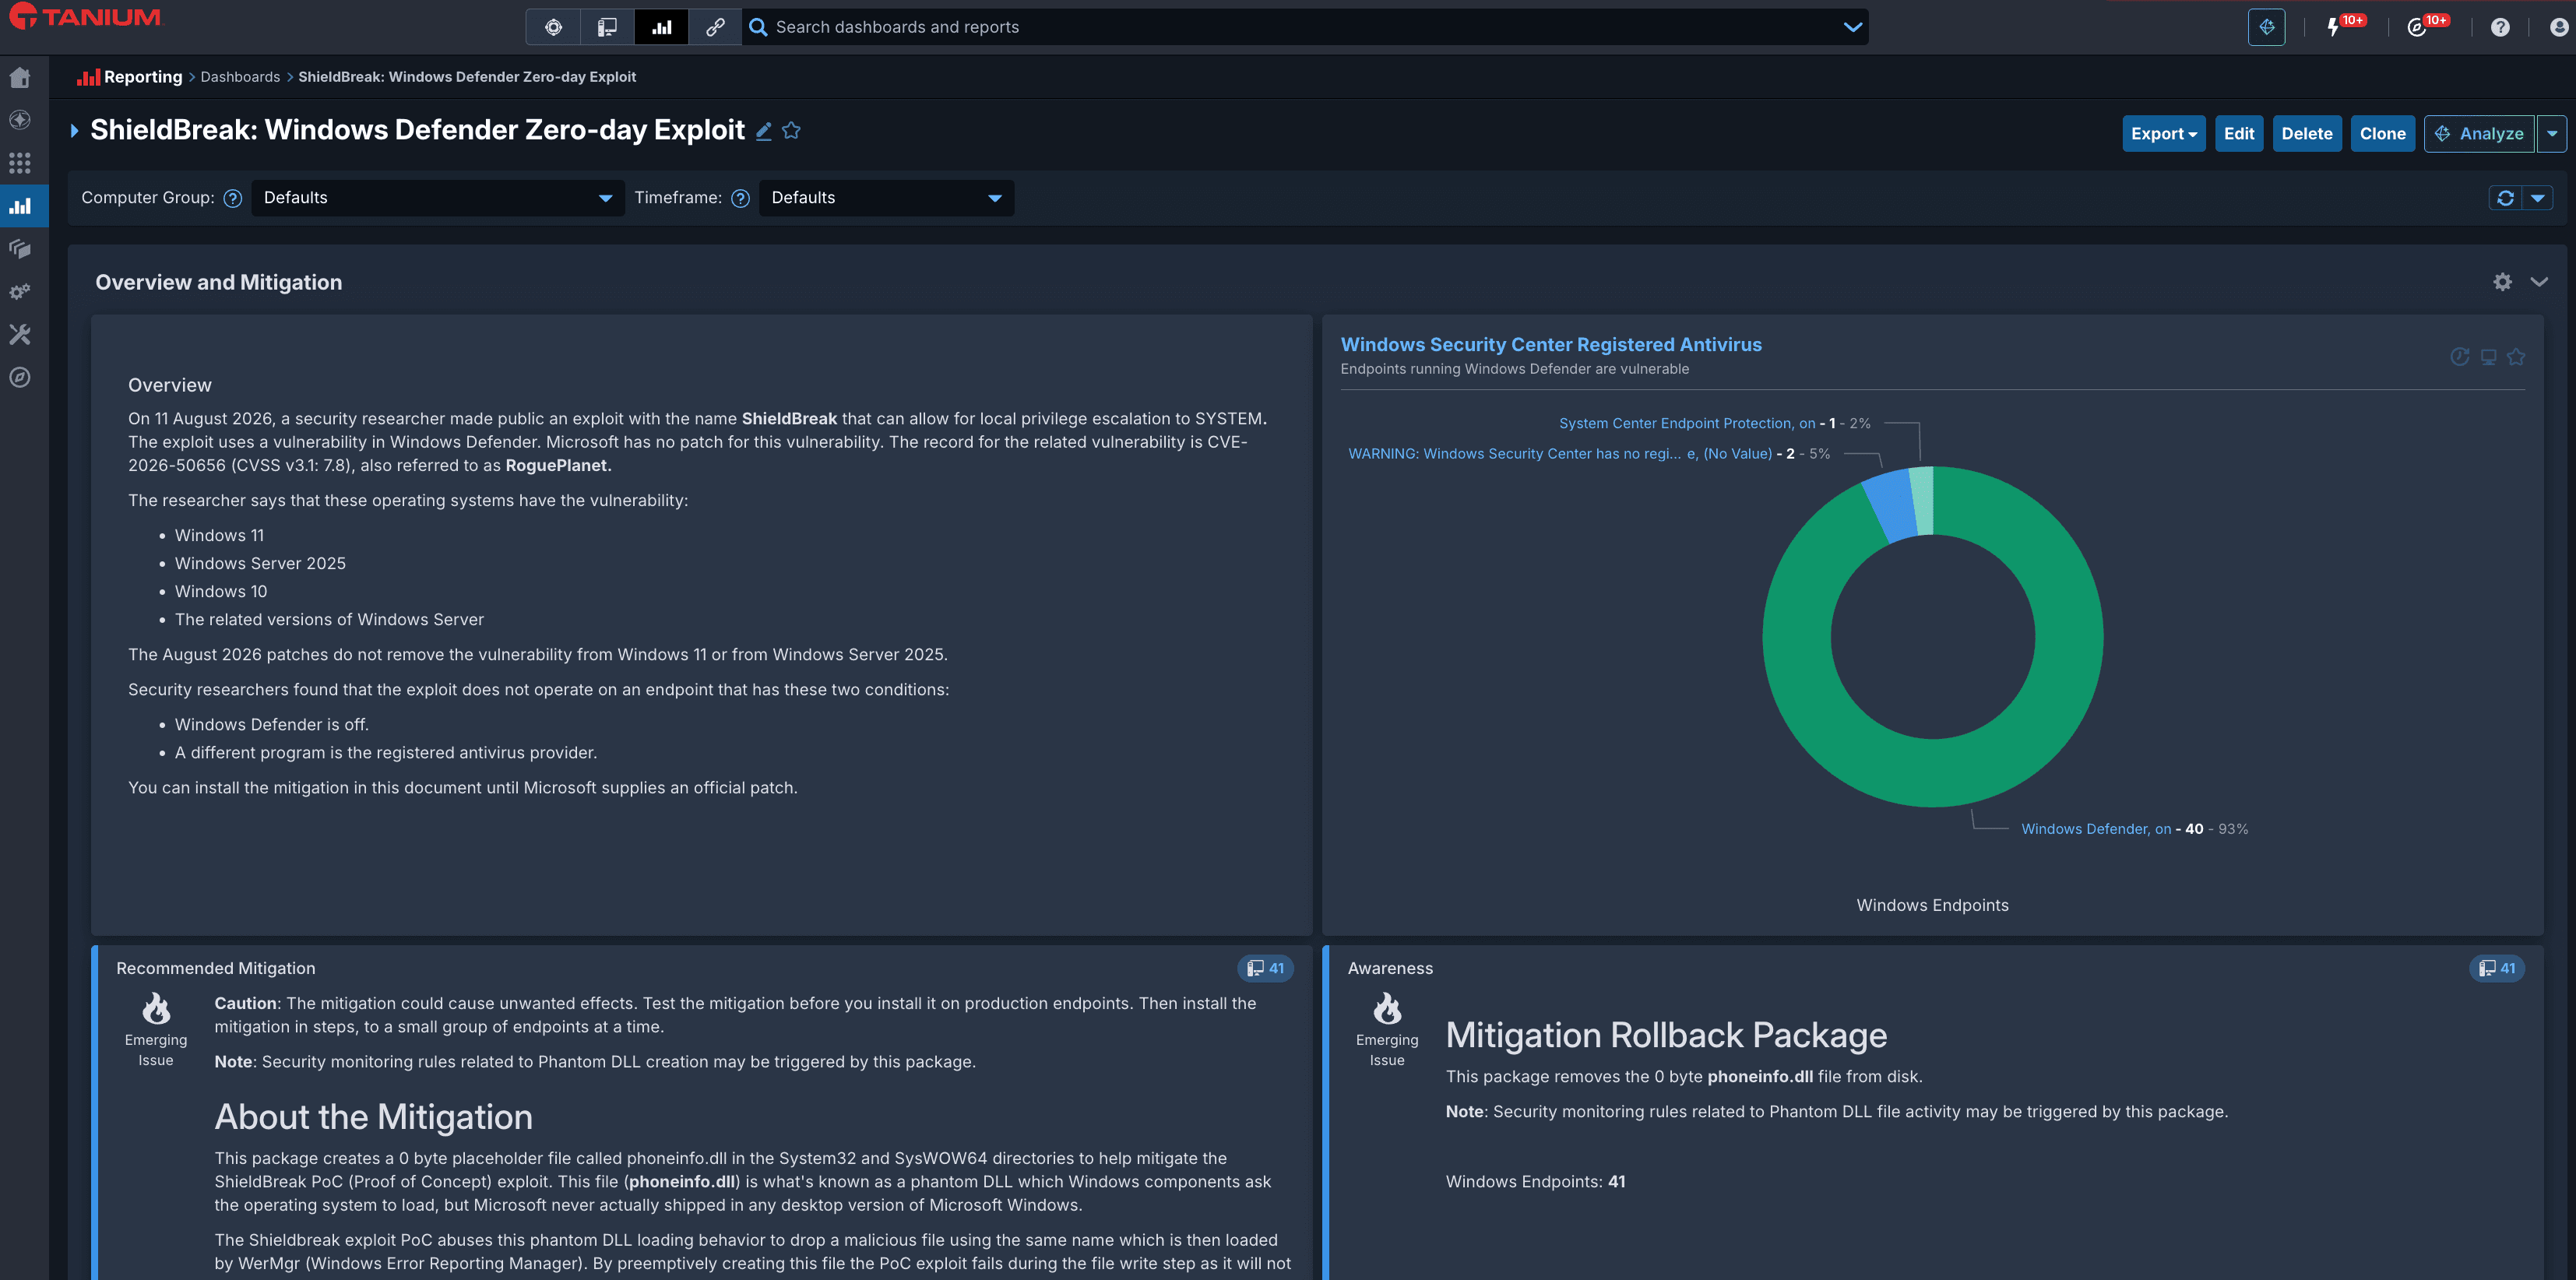
Task: Select the Reporting bar-chart icon in sidebar
Action: point(20,206)
